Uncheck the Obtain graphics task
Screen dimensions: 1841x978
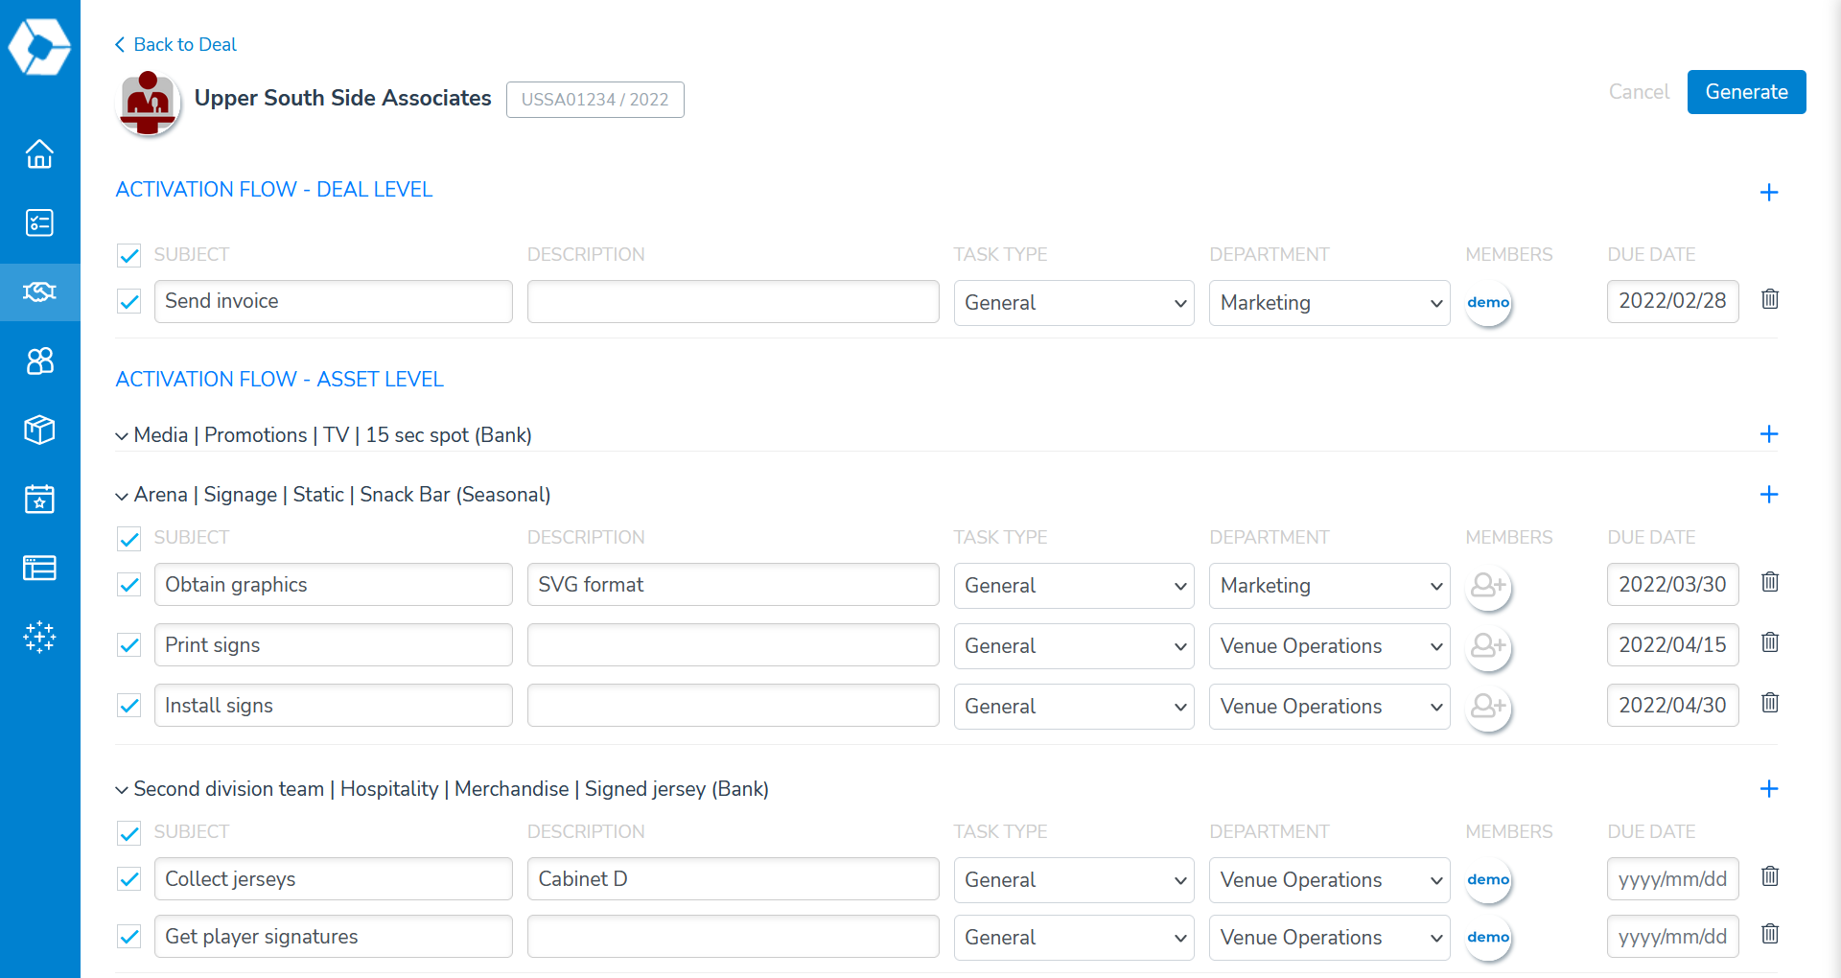coord(128,585)
